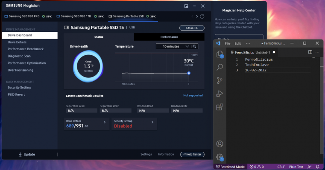Click line 3 text 16-02-2022
Viewport: 325px width, 170px height.
tap(256, 70)
